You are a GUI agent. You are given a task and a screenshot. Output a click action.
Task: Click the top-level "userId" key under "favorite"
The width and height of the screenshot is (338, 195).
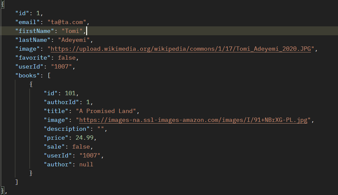click(x=29, y=67)
